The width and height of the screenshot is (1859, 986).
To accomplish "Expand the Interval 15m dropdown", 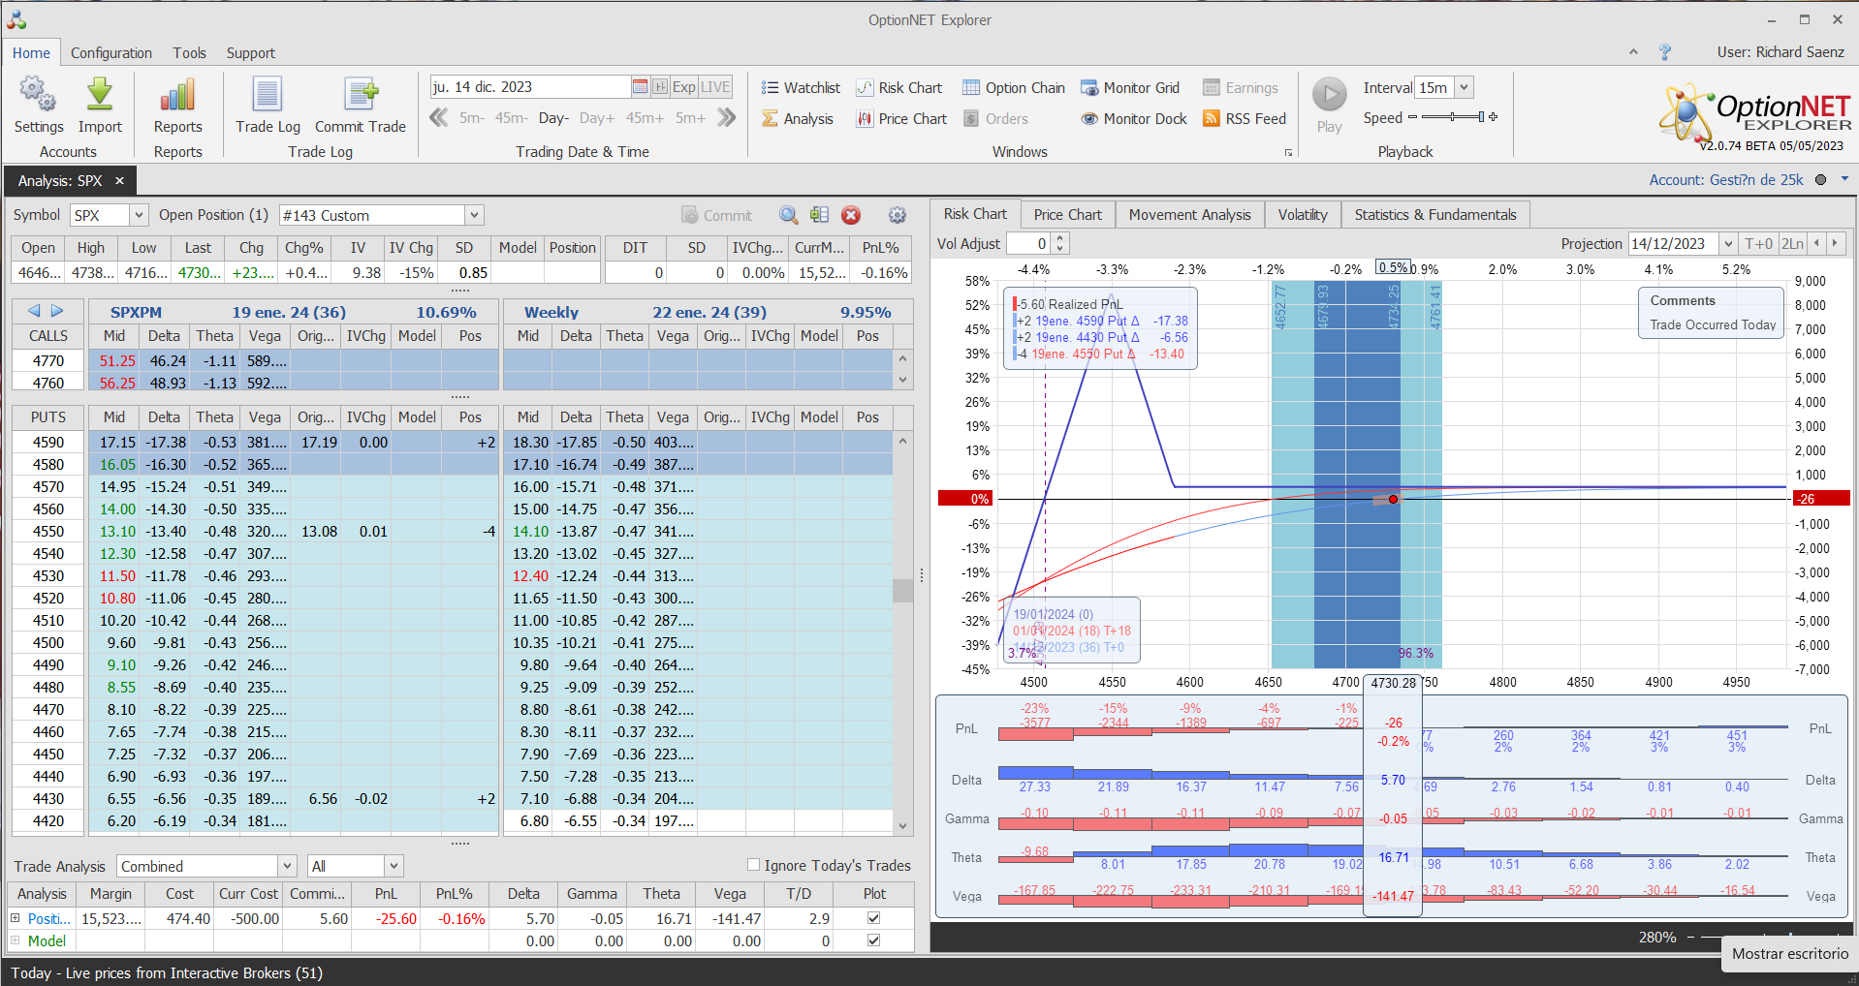I will (1465, 87).
